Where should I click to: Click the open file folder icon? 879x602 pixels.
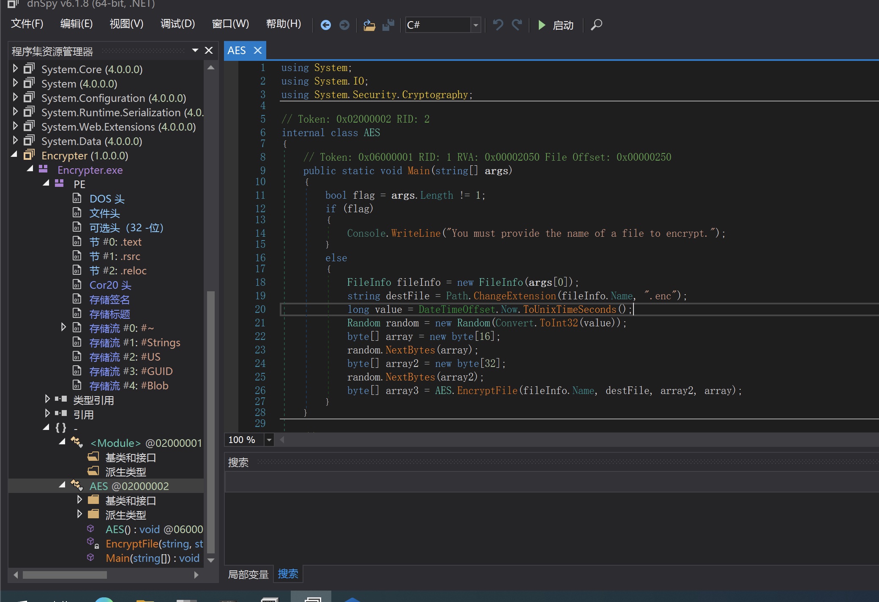tap(369, 25)
